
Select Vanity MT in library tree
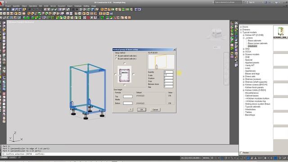point(250,65)
